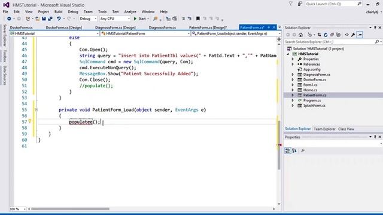
Task: Expand the References node
Action: 293,64
